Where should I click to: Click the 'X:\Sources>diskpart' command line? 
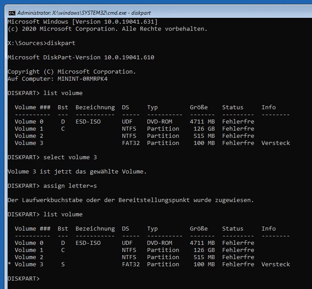tap(42, 43)
